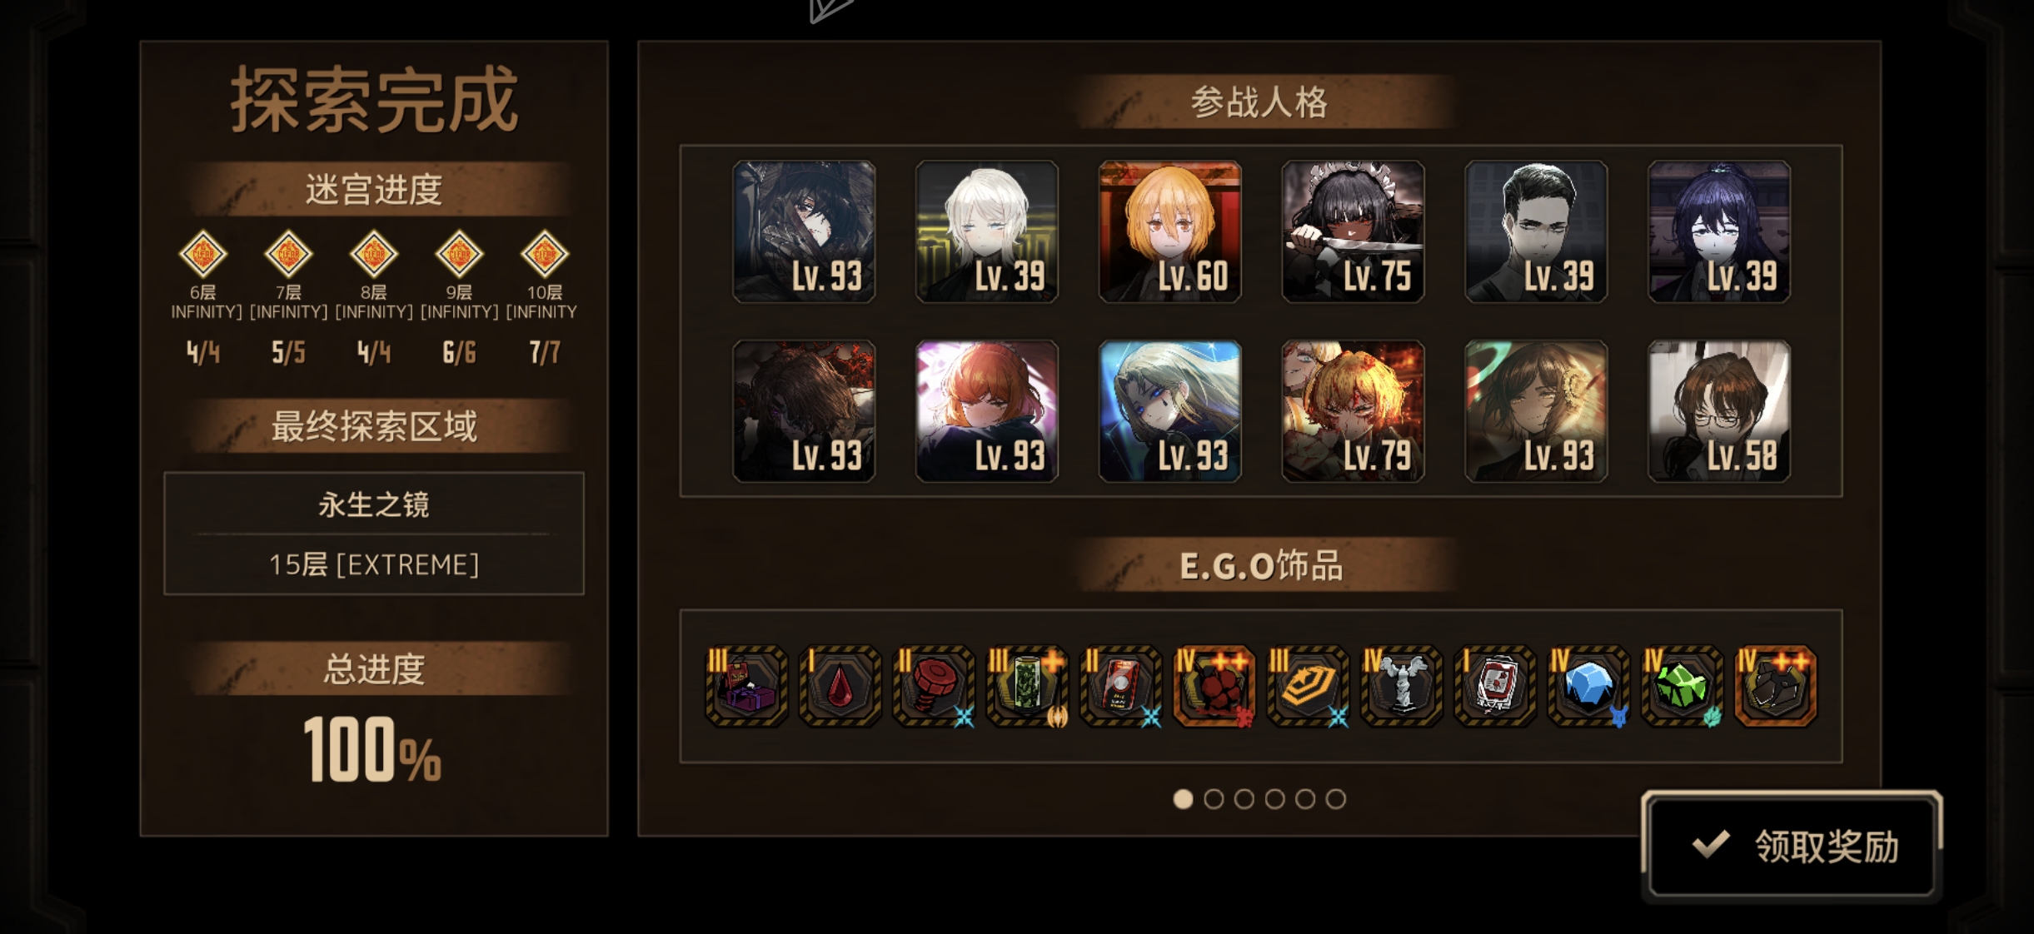Screen dimensions: 2034x934
Task: Select the purple gift box E.G.O gift
Action: pos(746,686)
